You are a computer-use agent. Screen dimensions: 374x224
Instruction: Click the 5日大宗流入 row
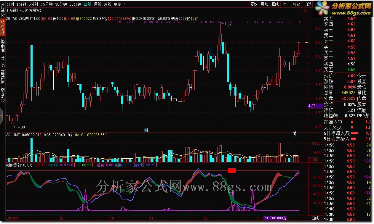pyautogui.click(x=347, y=139)
